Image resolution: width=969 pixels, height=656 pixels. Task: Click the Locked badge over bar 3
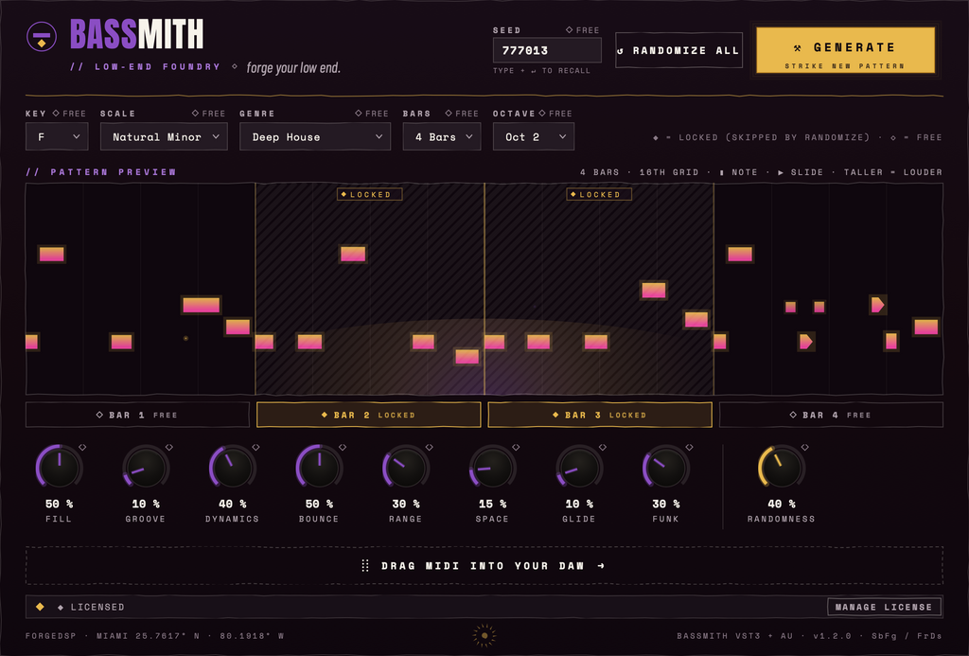coord(599,194)
